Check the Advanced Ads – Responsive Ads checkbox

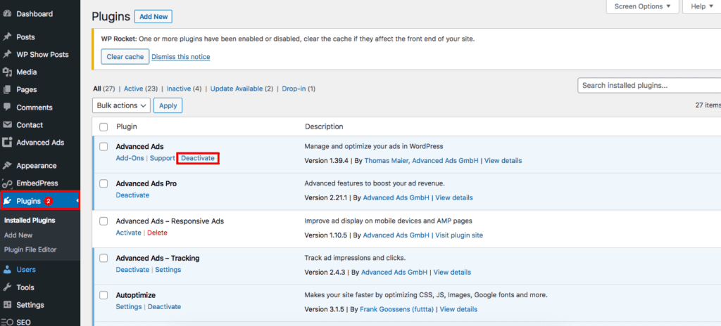click(104, 221)
